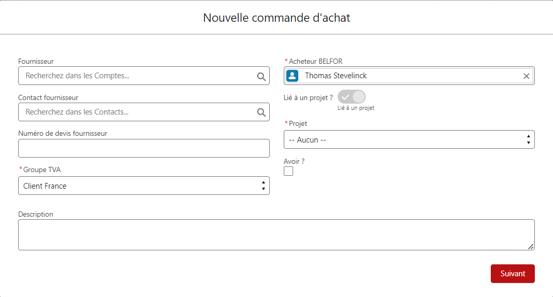Click the user avatar icon beside Thomas Stevelinck
Screen dimensions: 553x297
(x=293, y=76)
